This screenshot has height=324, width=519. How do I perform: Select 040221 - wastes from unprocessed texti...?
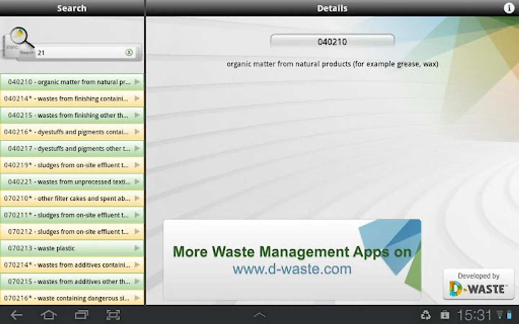pyautogui.click(x=72, y=182)
